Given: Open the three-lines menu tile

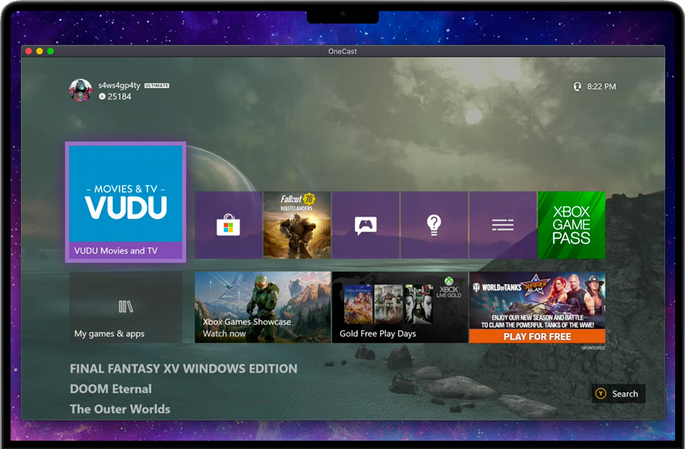Looking at the screenshot, I should pyautogui.click(x=503, y=225).
